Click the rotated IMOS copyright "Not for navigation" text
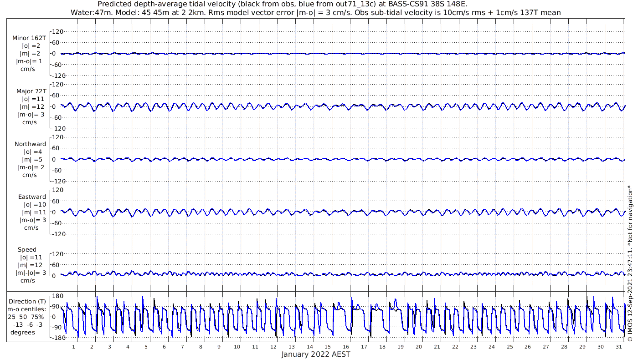 click(x=630, y=263)
